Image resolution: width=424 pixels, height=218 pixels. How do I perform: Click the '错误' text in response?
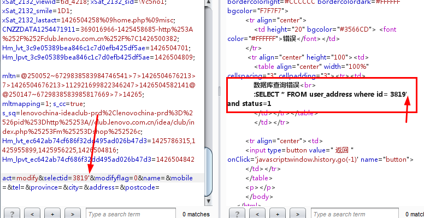click(290, 39)
